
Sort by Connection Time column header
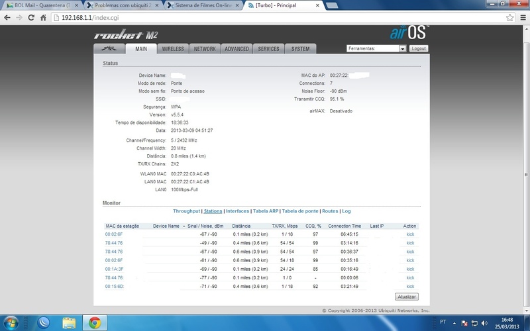pyautogui.click(x=344, y=226)
